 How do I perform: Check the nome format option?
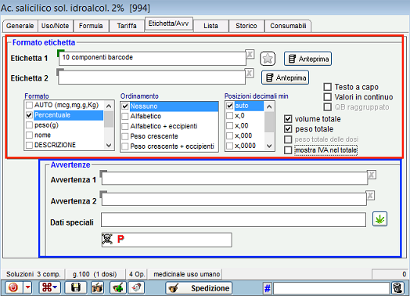pos(29,135)
